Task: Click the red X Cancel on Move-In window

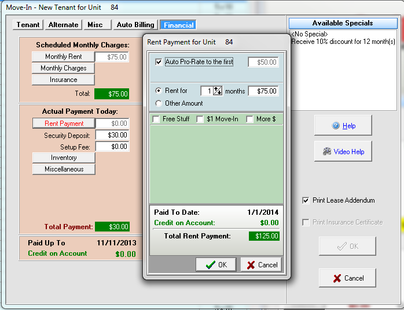Action: (x=347, y=278)
